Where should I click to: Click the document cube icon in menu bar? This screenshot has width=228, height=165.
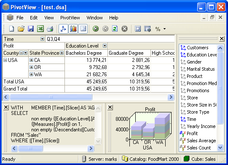(x=10, y=18)
